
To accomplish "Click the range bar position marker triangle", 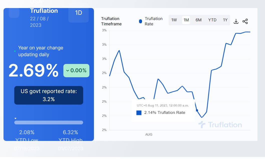I will [x=15, y=118].
